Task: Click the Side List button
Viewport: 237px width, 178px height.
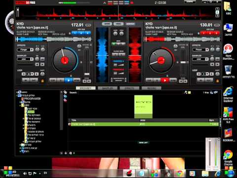Action: (143, 142)
